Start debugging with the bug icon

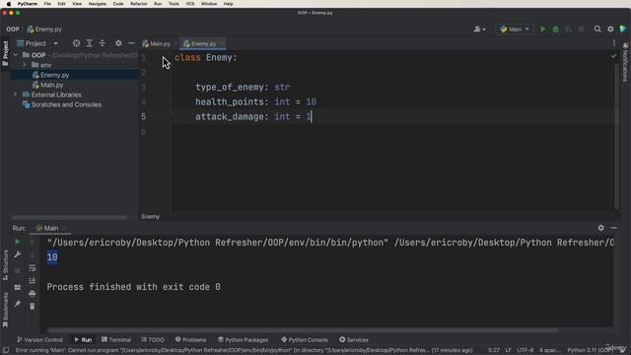556,29
